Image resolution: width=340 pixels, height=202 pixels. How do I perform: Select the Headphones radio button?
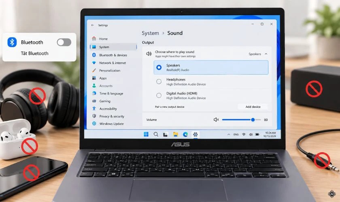coord(159,82)
